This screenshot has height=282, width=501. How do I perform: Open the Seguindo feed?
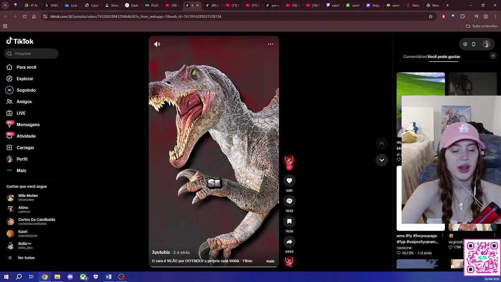click(x=26, y=90)
